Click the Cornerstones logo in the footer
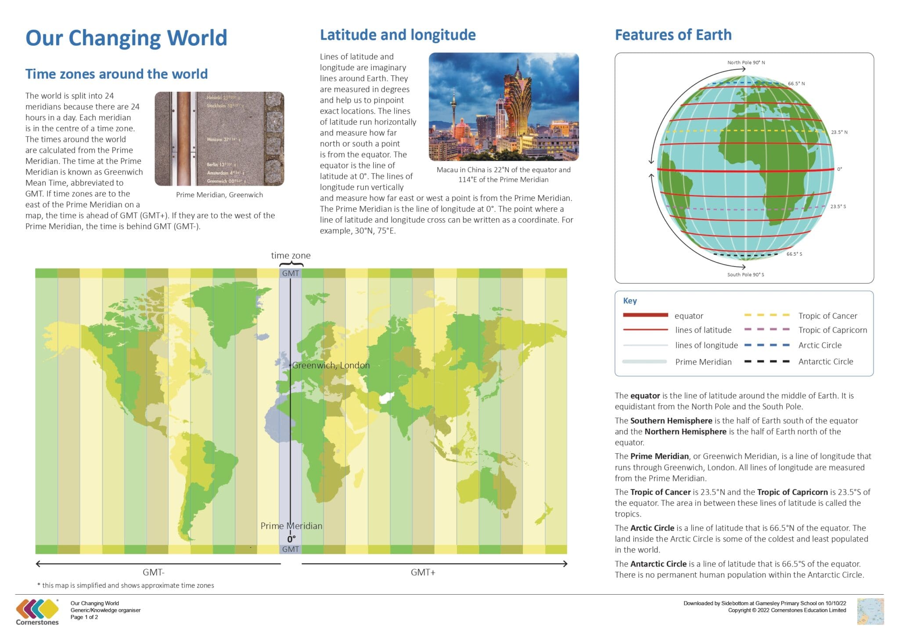This screenshot has height=636, width=899. coord(37,612)
